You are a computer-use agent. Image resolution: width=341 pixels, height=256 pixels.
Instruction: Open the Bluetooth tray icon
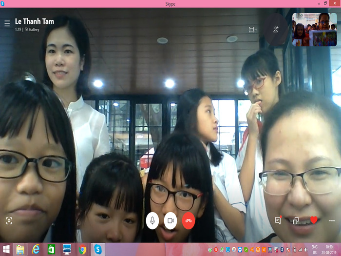282,250
